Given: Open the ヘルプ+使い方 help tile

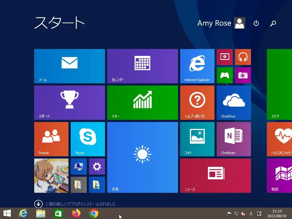Looking at the screenshot, I should (197, 103).
